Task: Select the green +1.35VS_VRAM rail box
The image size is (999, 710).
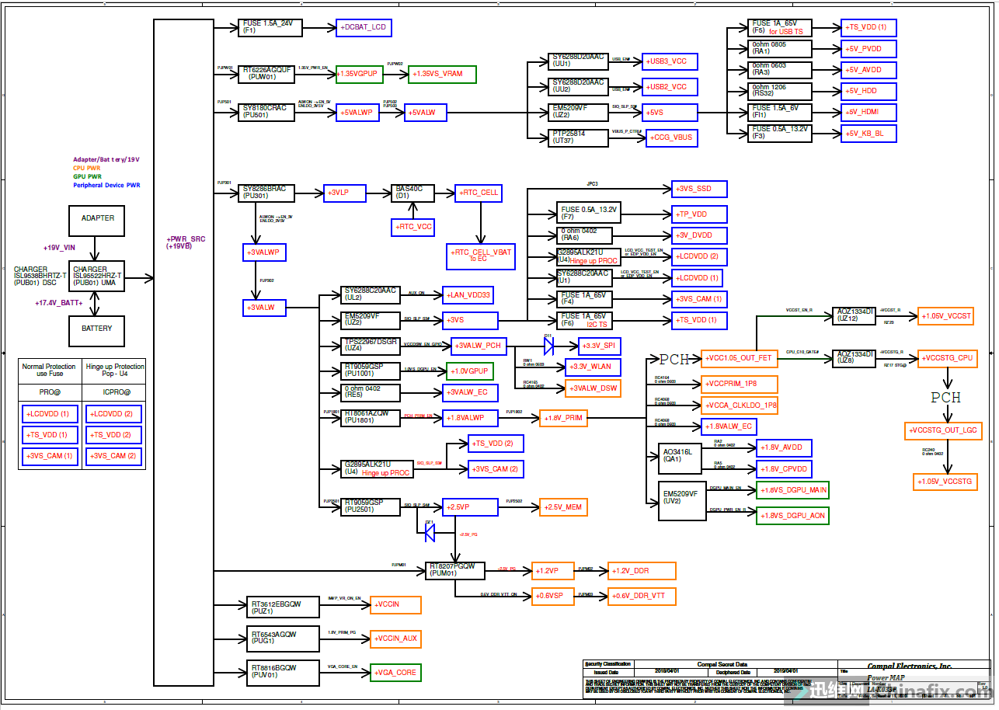Action: pos(441,74)
